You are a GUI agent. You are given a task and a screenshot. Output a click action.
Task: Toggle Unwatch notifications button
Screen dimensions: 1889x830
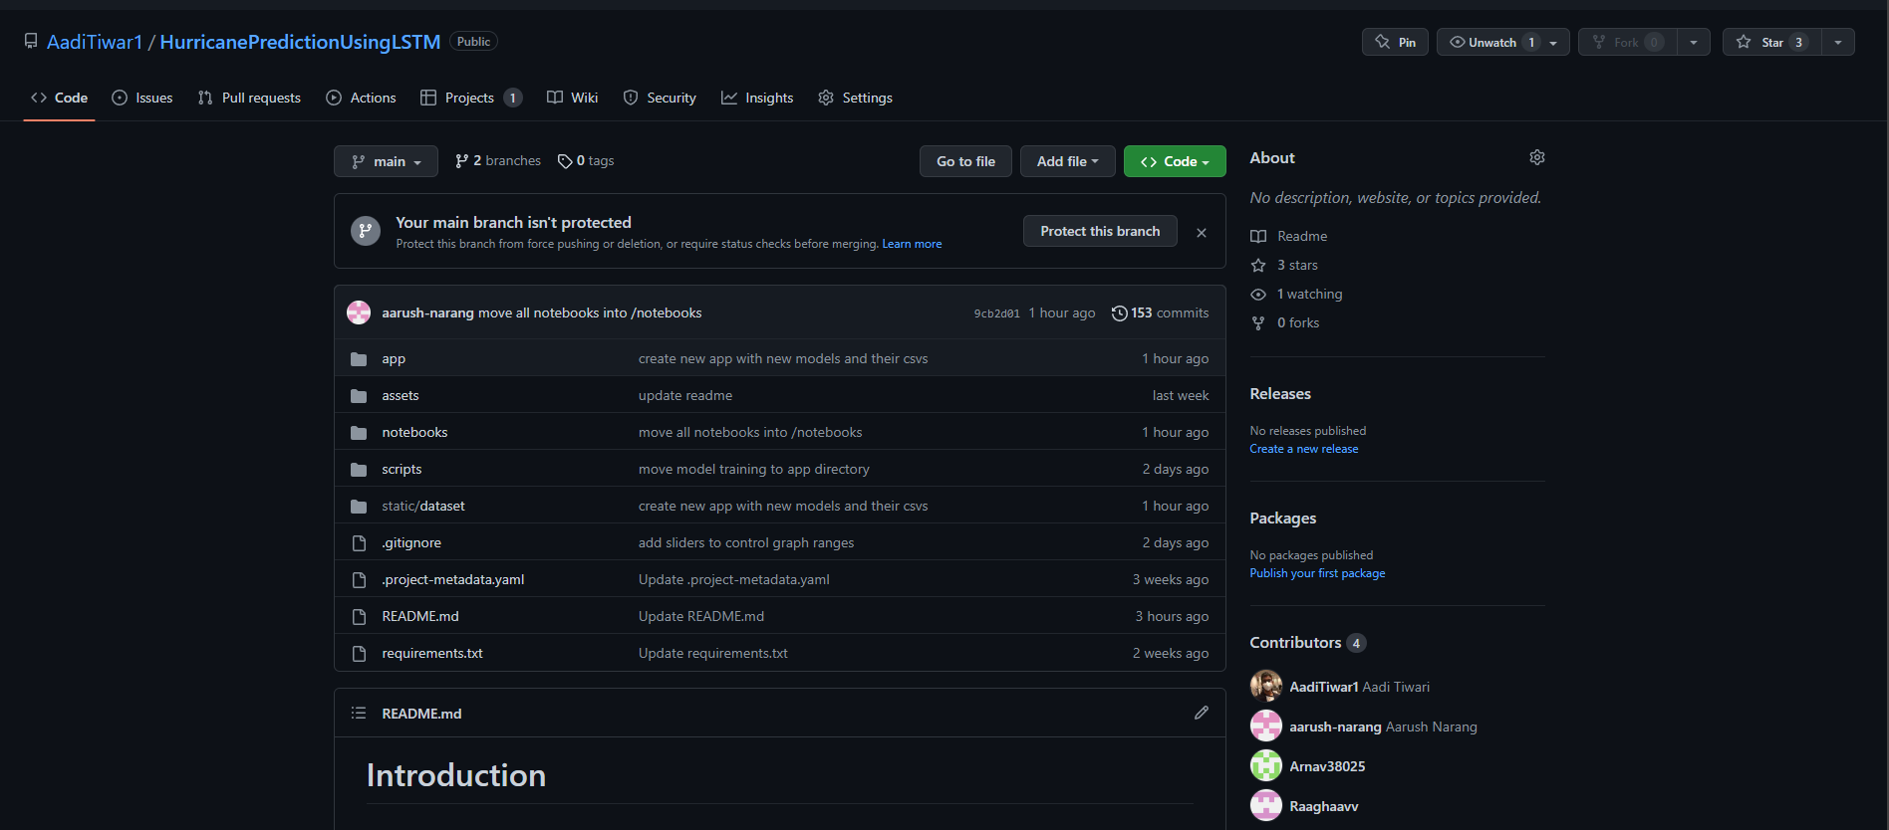(1503, 42)
